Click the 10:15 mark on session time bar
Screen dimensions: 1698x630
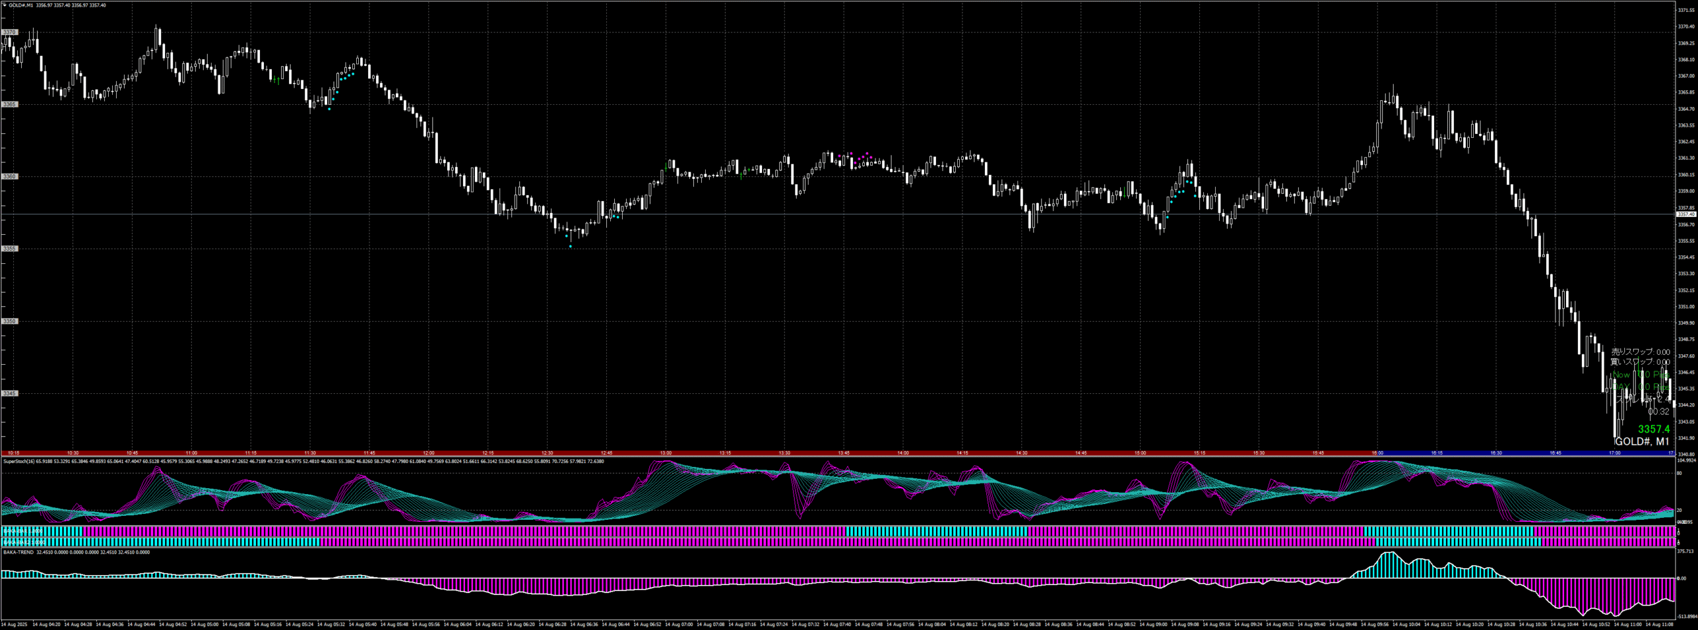click(13, 454)
